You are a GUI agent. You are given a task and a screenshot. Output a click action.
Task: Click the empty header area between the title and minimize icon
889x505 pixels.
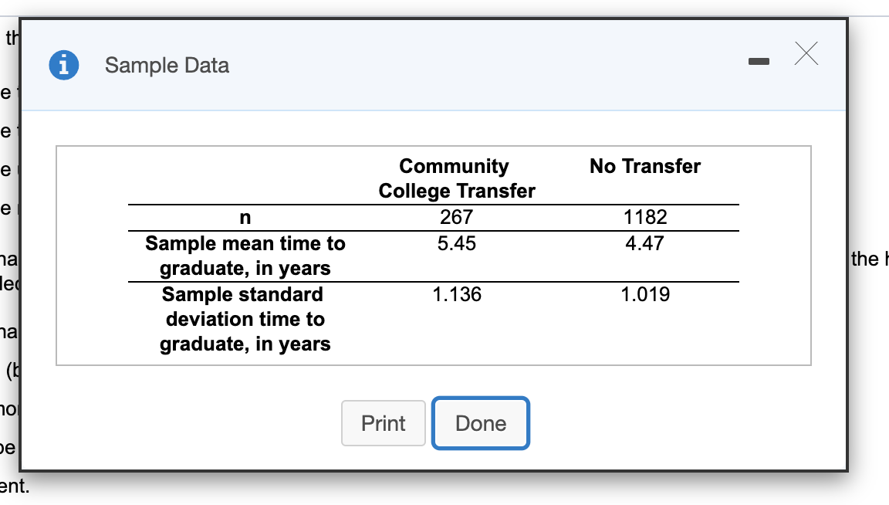[478, 65]
